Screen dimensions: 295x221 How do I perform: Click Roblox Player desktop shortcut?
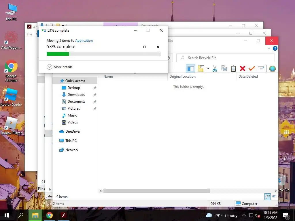tap(11, 126)
